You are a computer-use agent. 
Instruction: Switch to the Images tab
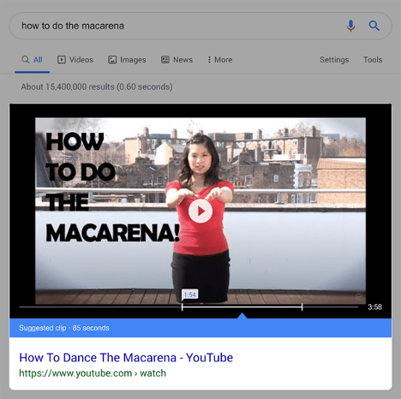pos(127,60)
